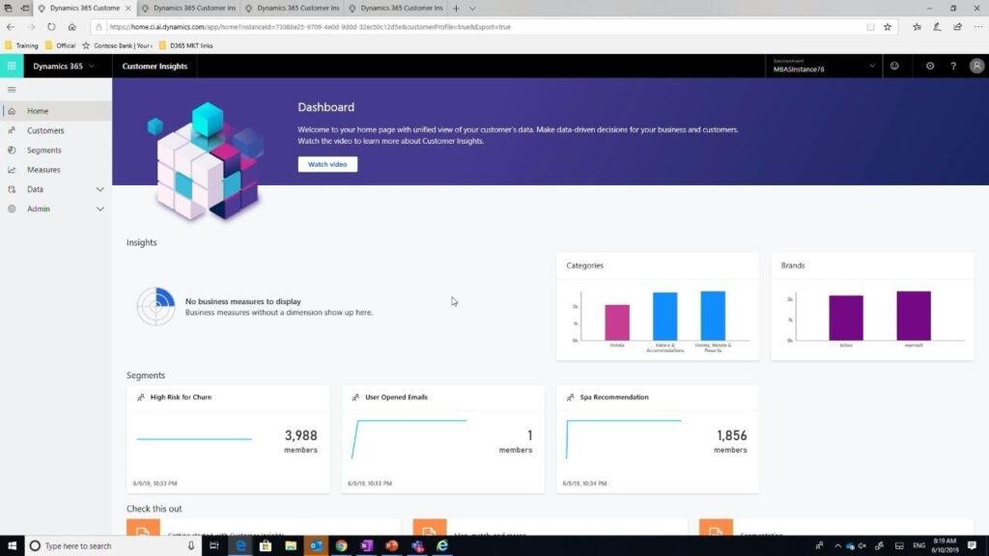Viewport: 989px width, 556px height.
Task: Open the Windows action center notifications
Action: click(972, 546)
